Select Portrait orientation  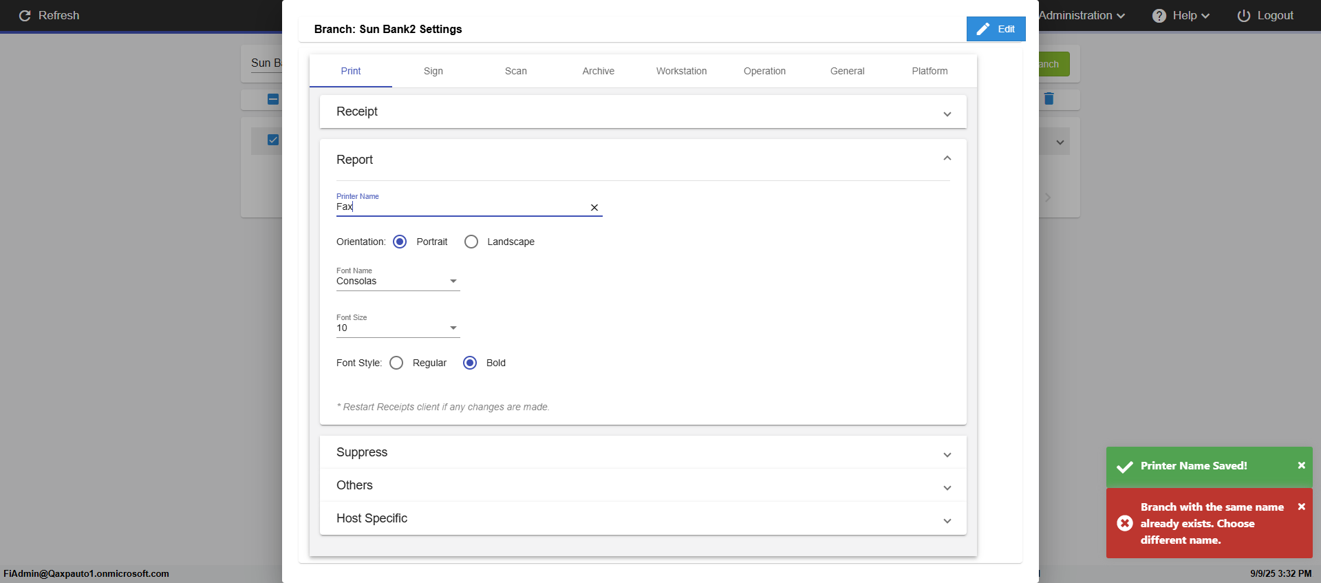click(400, 242)
